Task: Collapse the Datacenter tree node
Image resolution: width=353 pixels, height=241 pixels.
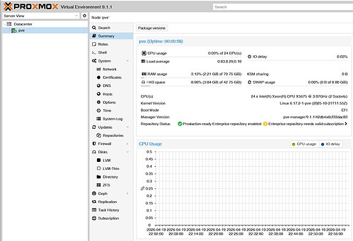Action: point(5,24)
